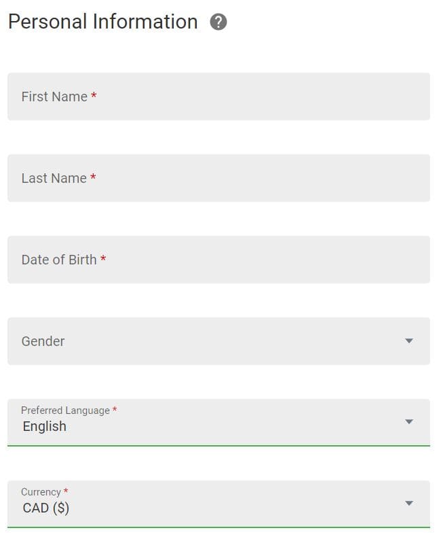Click the Preferred Language label
The image size is (439, 541).
tap(65, 411)
